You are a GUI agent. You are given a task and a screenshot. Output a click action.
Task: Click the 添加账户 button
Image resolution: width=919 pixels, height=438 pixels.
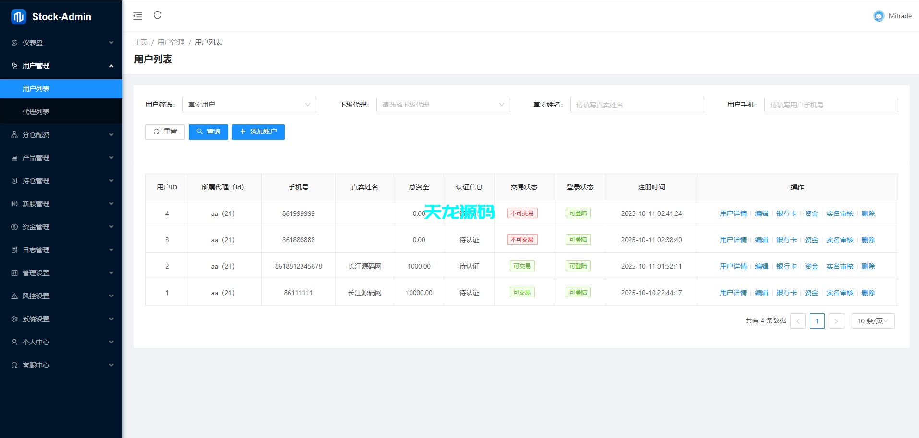click(x=258, y=132)
